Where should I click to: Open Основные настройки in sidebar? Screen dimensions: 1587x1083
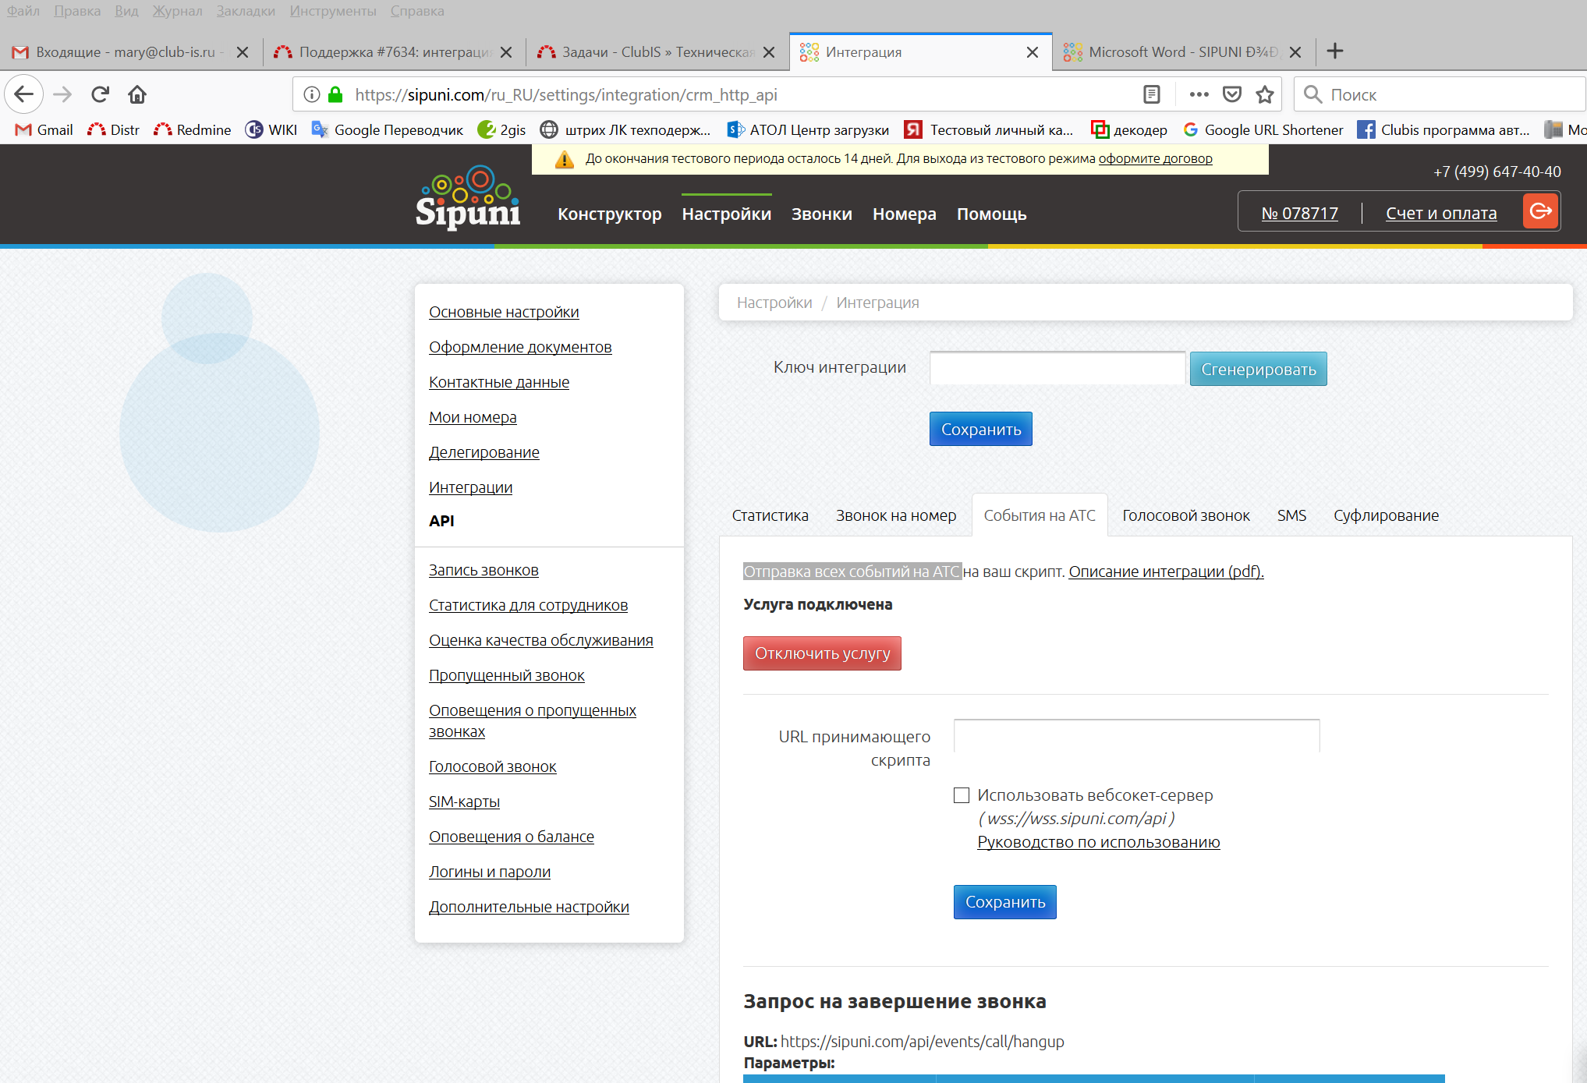(x=504, y=312)
